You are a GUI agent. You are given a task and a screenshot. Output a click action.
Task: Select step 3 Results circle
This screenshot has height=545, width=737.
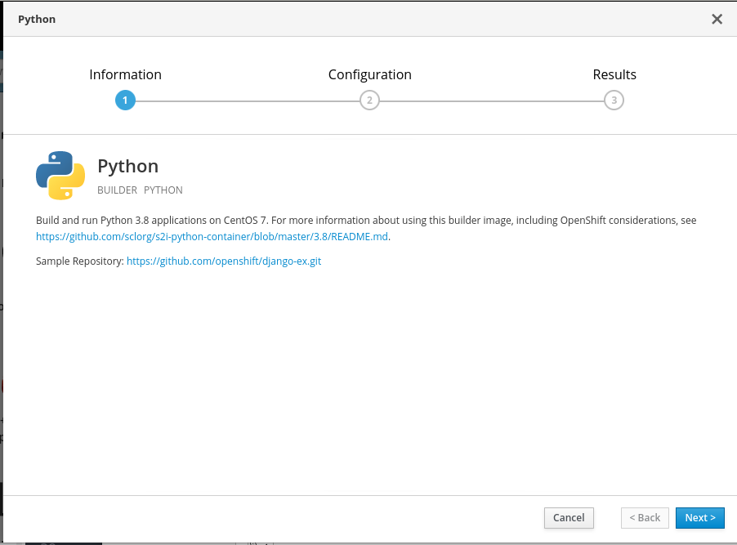pyautogui.click(x=614, y=101)
